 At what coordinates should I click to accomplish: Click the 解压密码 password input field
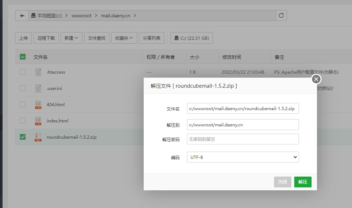(243, 139)
